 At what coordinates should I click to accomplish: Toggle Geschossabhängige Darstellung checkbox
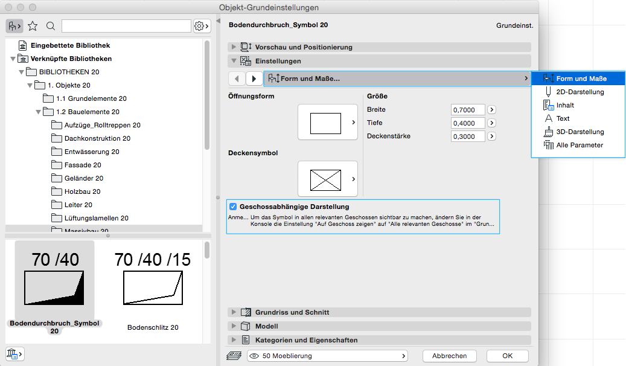point(233,207)
